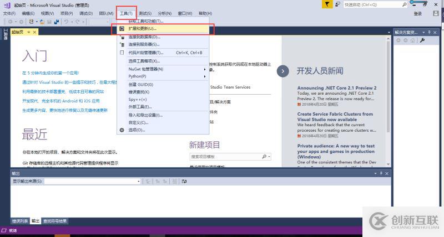Open the New Project button dropdown arrow
Image resolution: width=444 pixels, height=237 pixels.
point(36,22)
